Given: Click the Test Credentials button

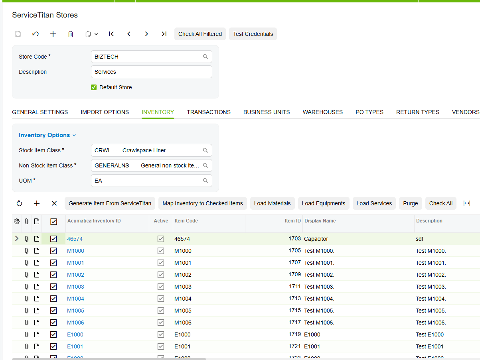Looking at the screenshot, I should (x=253, y=34).
